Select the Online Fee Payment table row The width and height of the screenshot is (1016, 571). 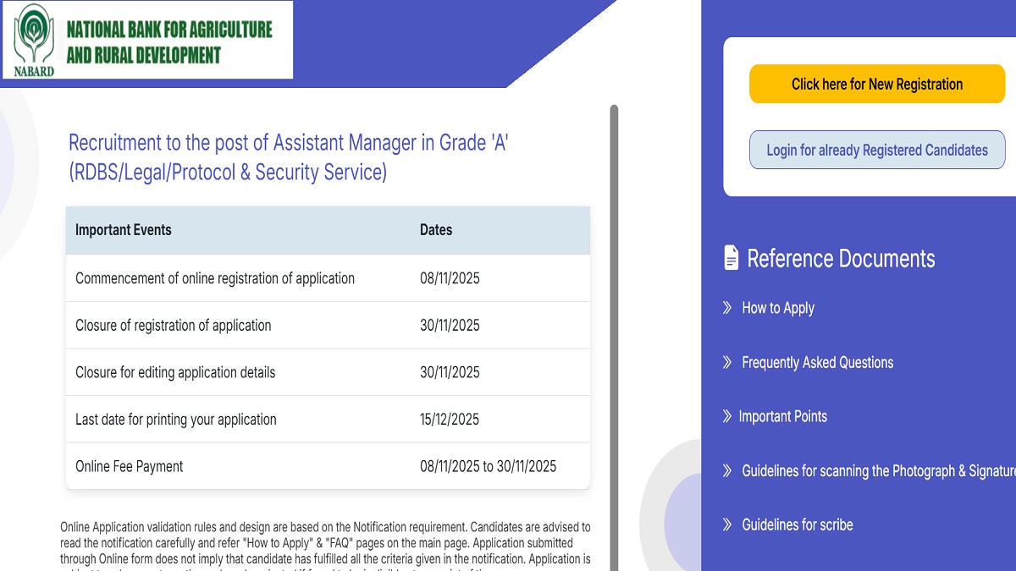click(328, 466)
